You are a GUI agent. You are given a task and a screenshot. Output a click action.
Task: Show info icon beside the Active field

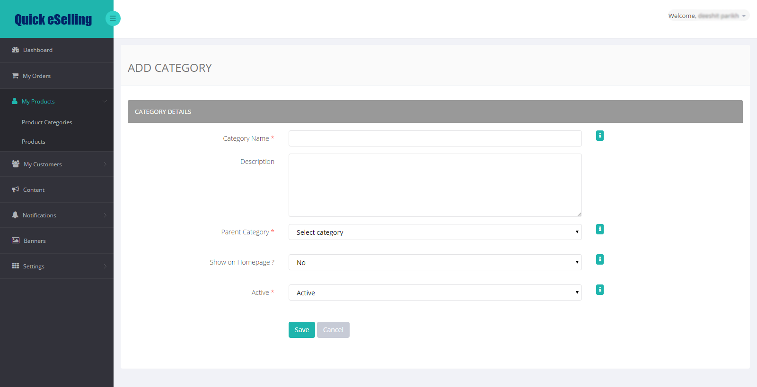(599, 290)
